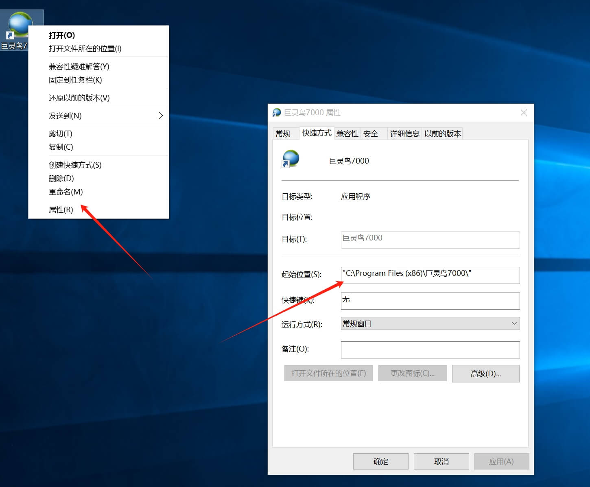Expand the 发送到(N) submenu arrow
The width and height of the screenshot is (590, 487).
pyautogui.click(x=161, y=116)
